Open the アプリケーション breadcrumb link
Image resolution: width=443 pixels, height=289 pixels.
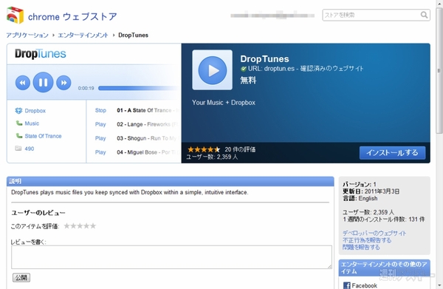[27, 35]
